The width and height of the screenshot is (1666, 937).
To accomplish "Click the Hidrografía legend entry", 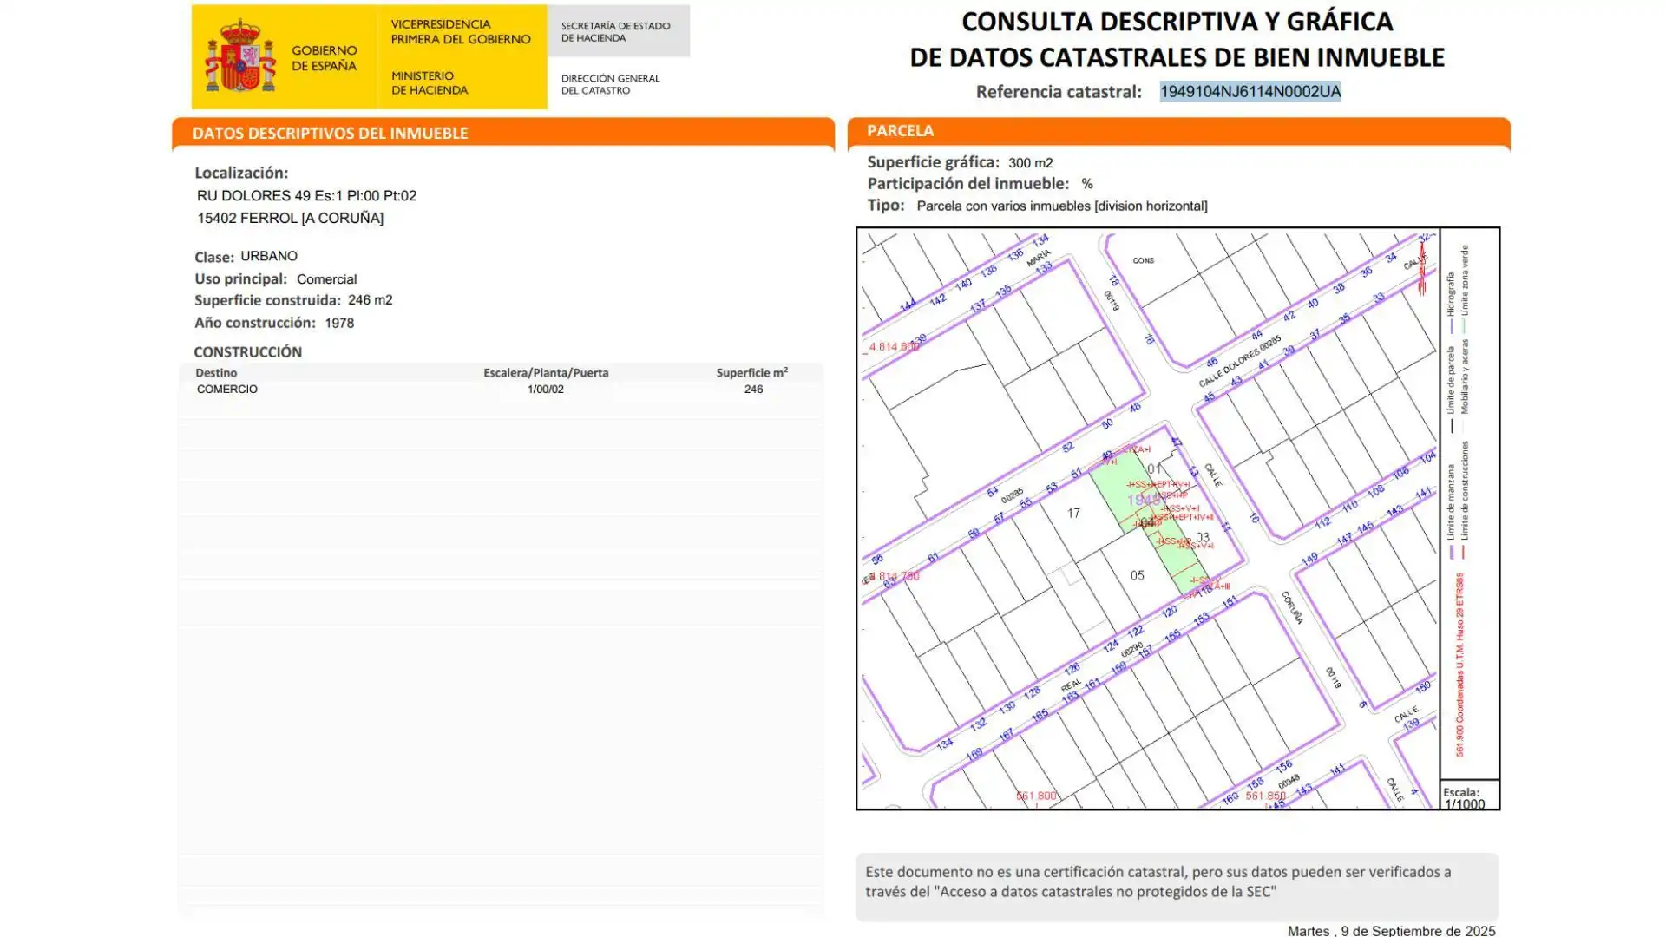I will click(x=1451, y=304).
